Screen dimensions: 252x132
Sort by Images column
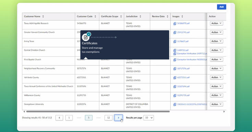pyautogui.click(x=182, y=16)
